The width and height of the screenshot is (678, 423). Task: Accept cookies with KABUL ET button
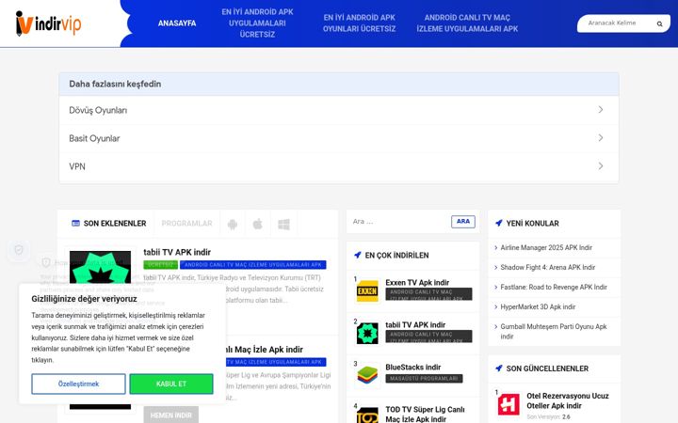[x=171, y=384]
